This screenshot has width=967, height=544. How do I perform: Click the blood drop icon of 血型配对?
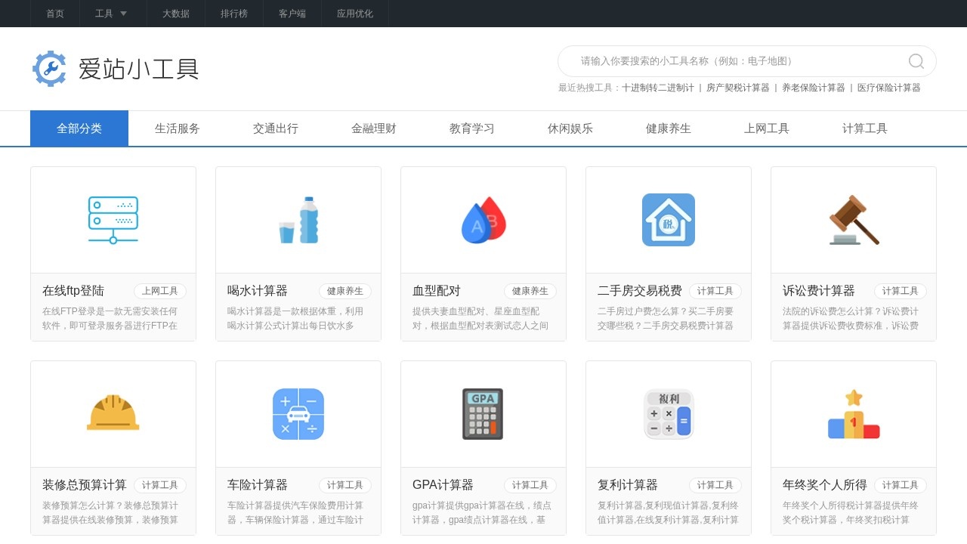pos(483,219)
